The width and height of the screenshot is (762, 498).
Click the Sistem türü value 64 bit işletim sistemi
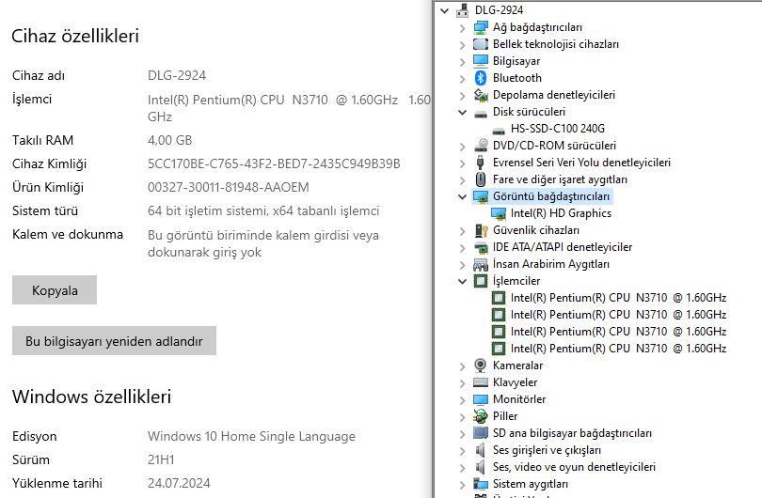click(263, 211)
